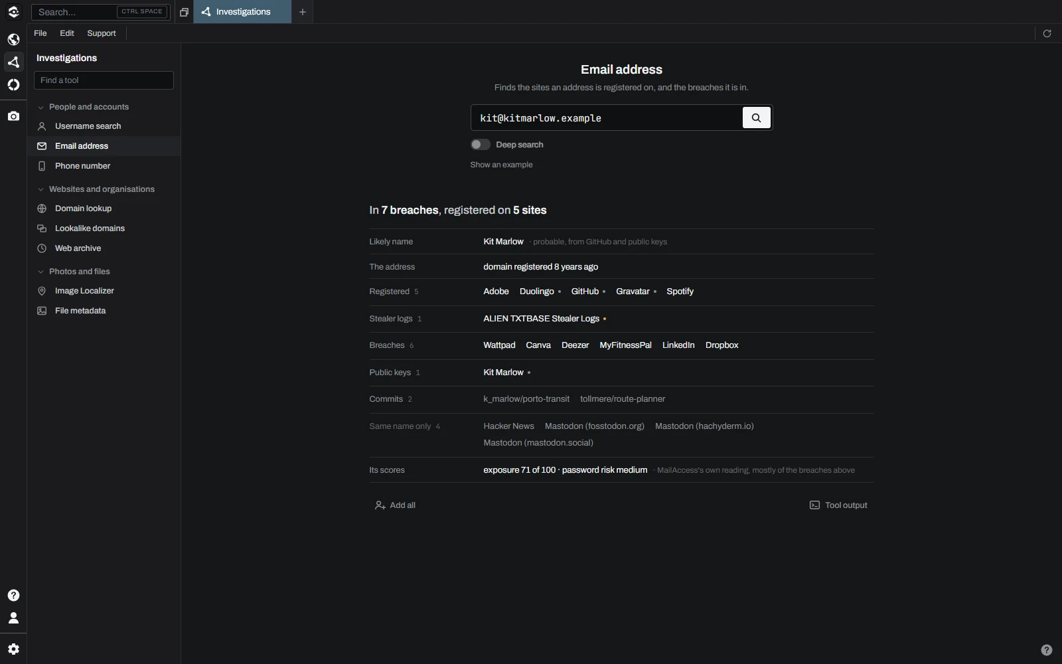Select Phone number tool
The width and height of the screenshot is (1062, 664).
(x=104, y=166)
